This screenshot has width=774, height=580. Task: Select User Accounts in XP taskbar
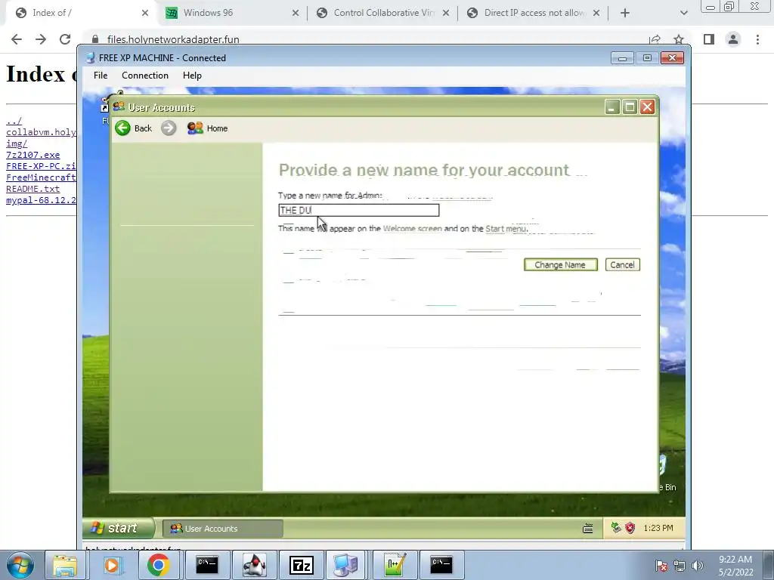(x=223, y=528)
